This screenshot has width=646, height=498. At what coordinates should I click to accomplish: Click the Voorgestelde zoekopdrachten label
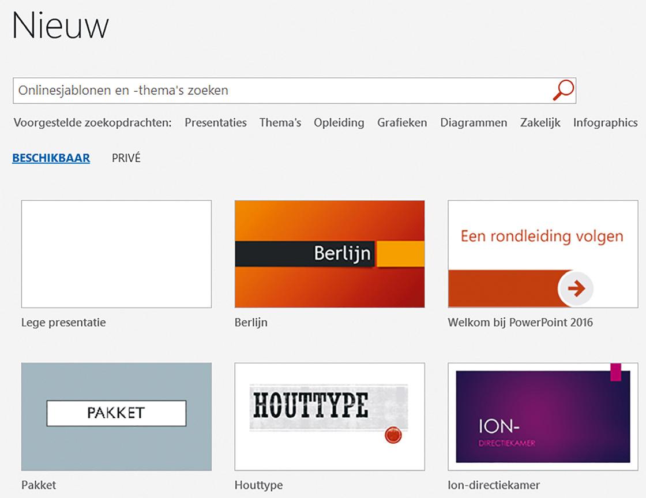coord(93,123)
